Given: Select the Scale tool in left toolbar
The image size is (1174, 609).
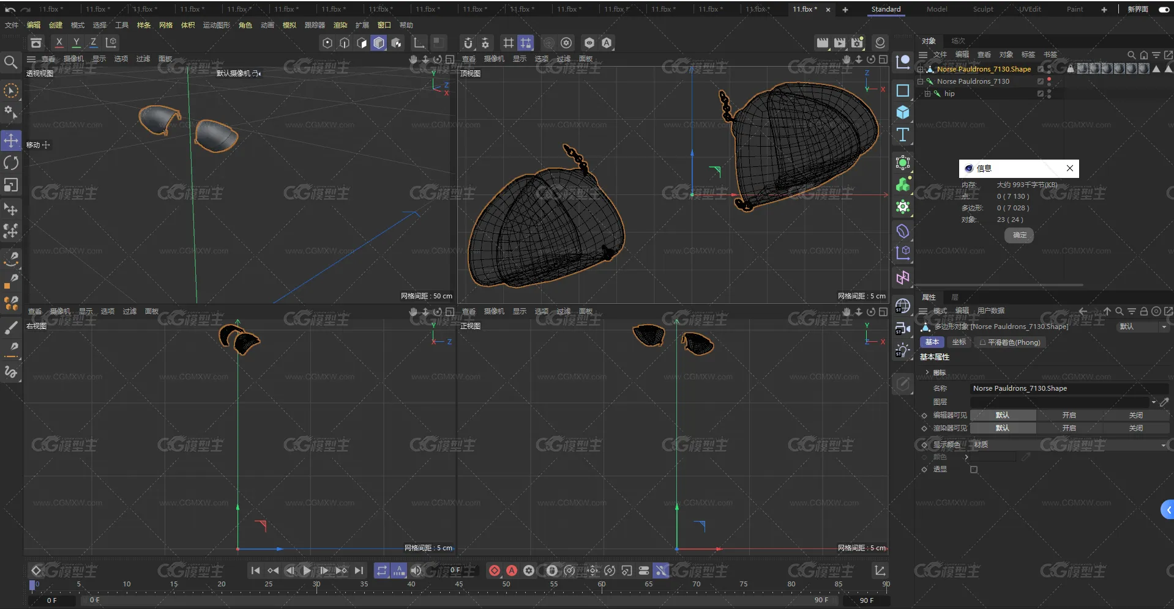Looking at the screenshot, I should 11,185.
